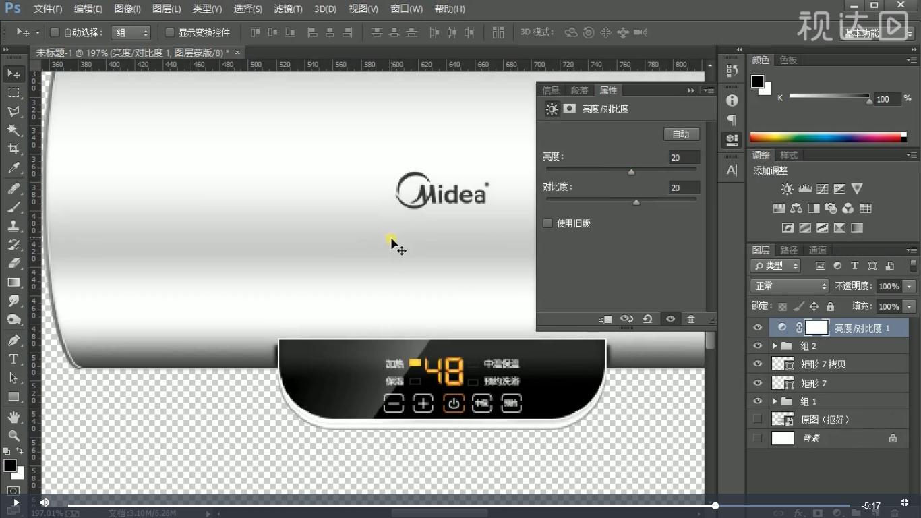Switch to the 色板 tab
This screenshot has height=518, width=921.
788,60
